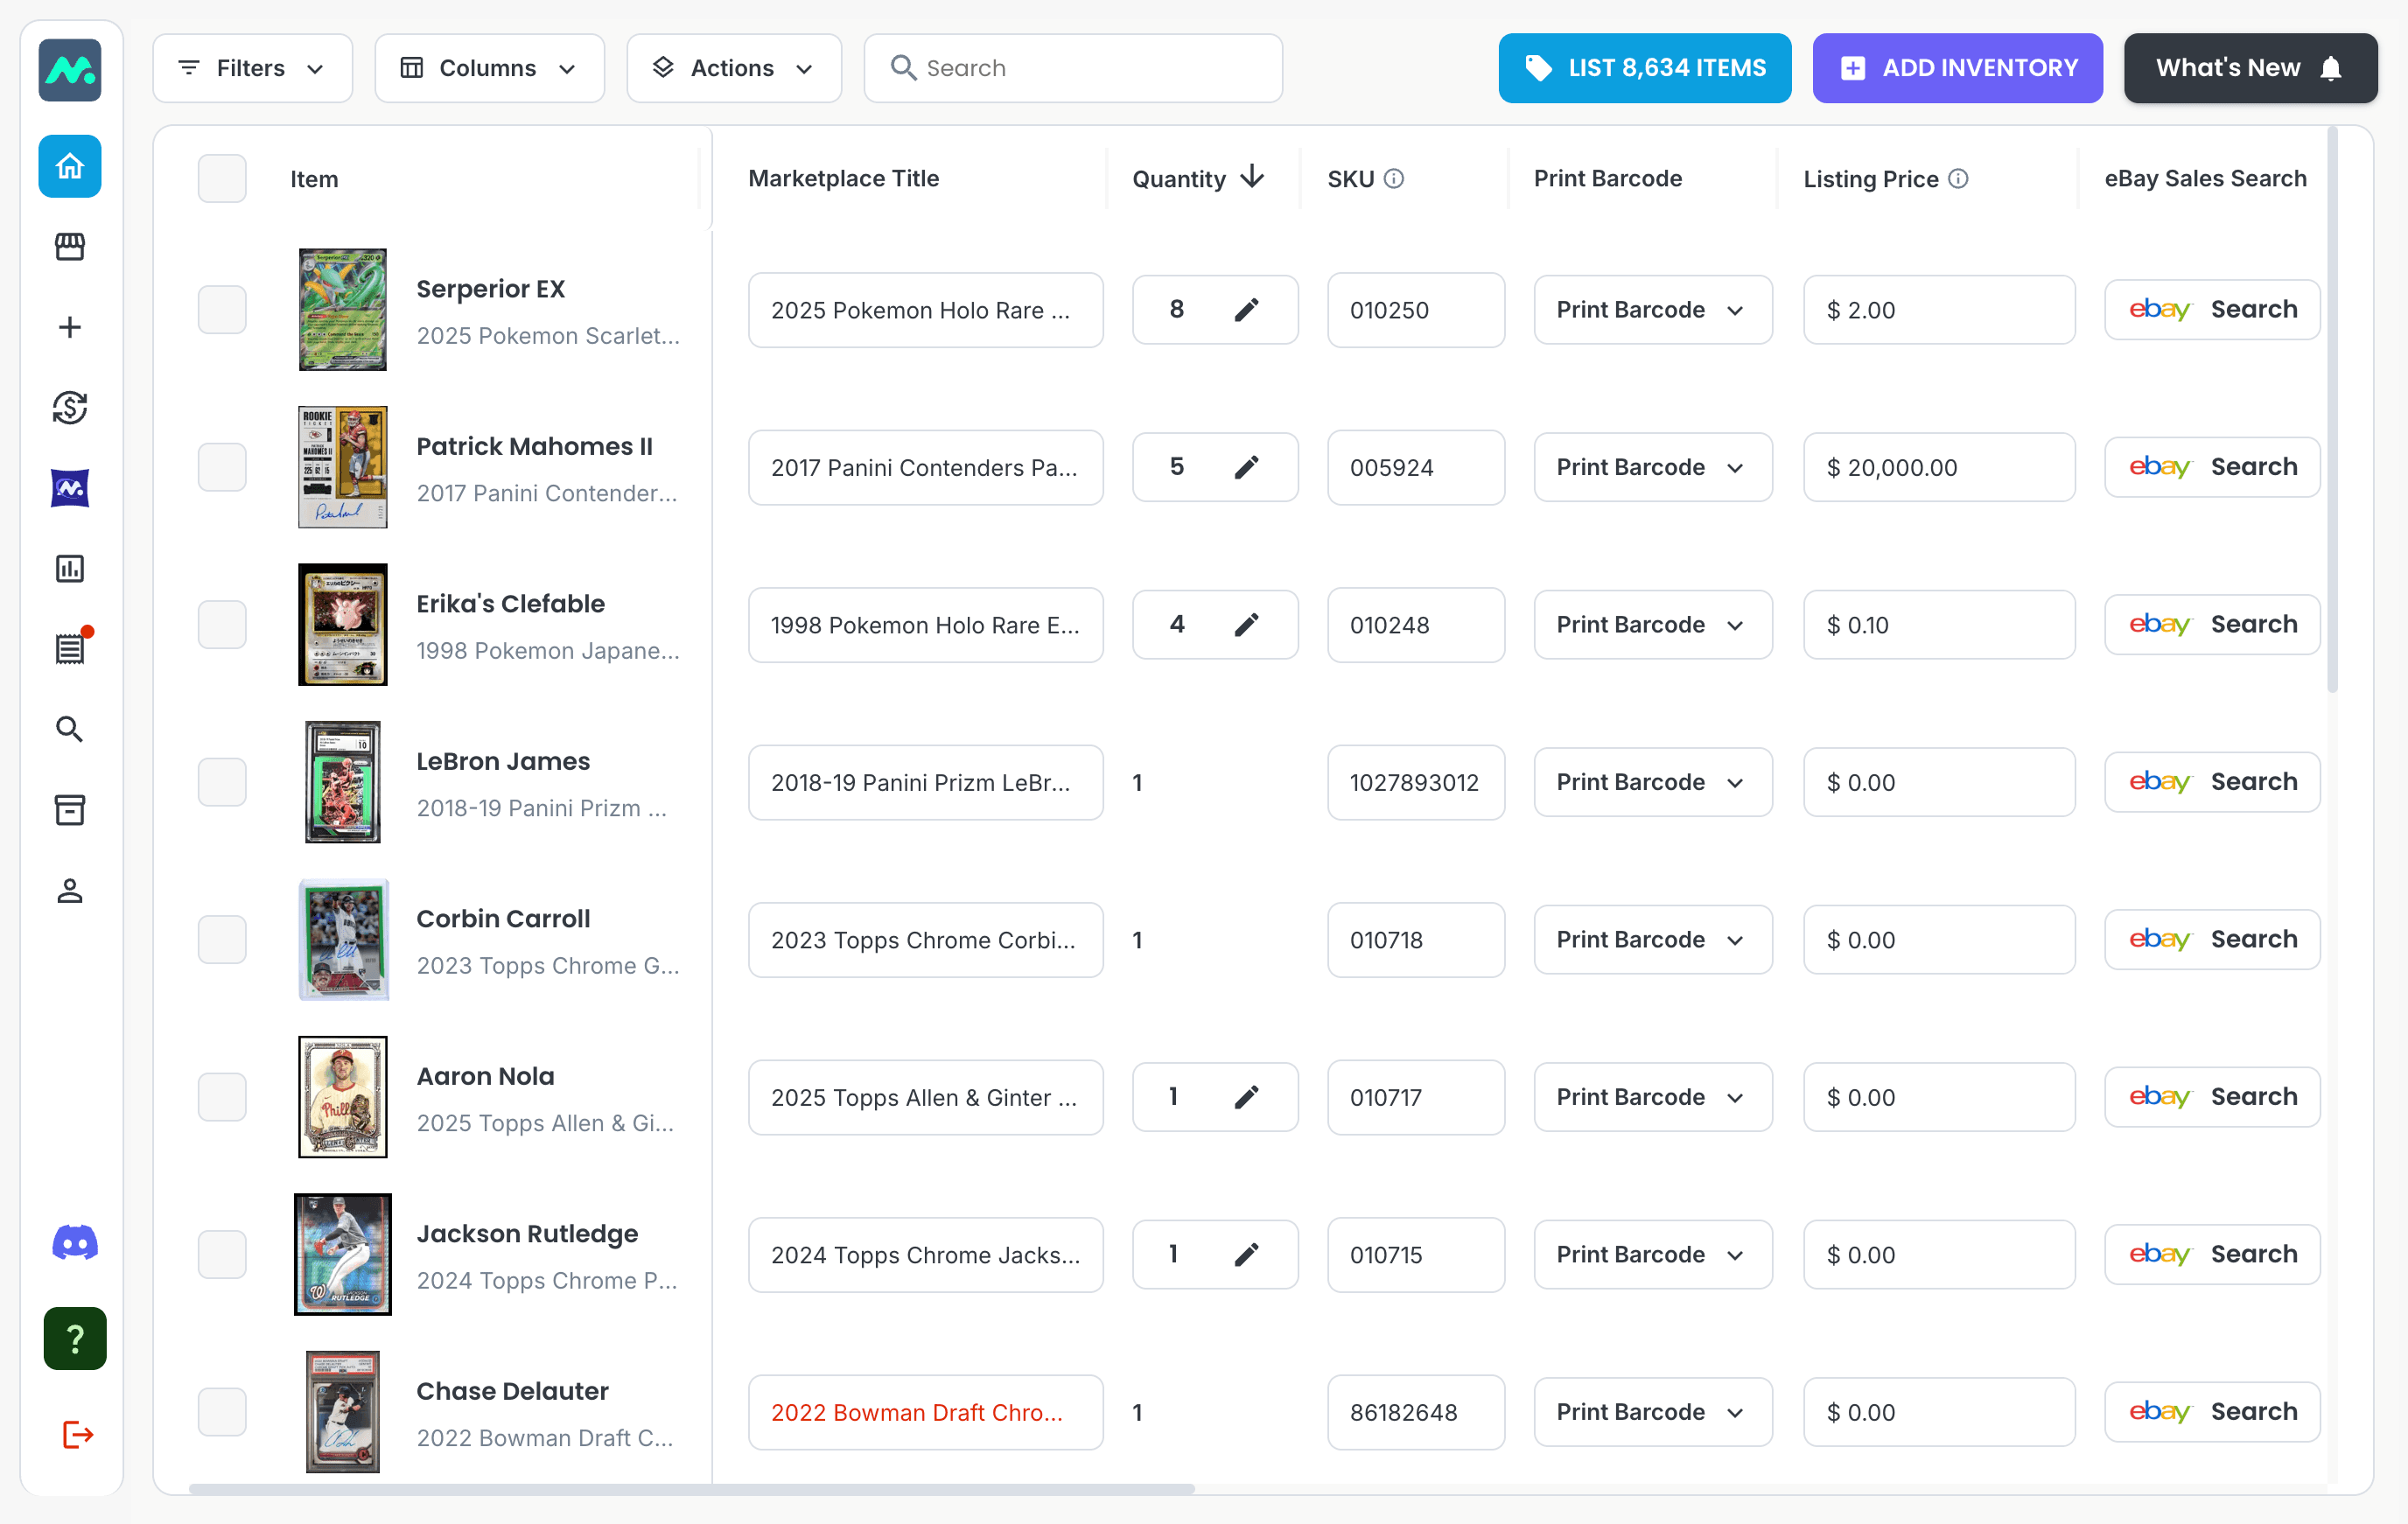
Task: Edit quantity pencil for Patrick Mahomes II
Action: pyautogui.click(x=1246, y=467)
